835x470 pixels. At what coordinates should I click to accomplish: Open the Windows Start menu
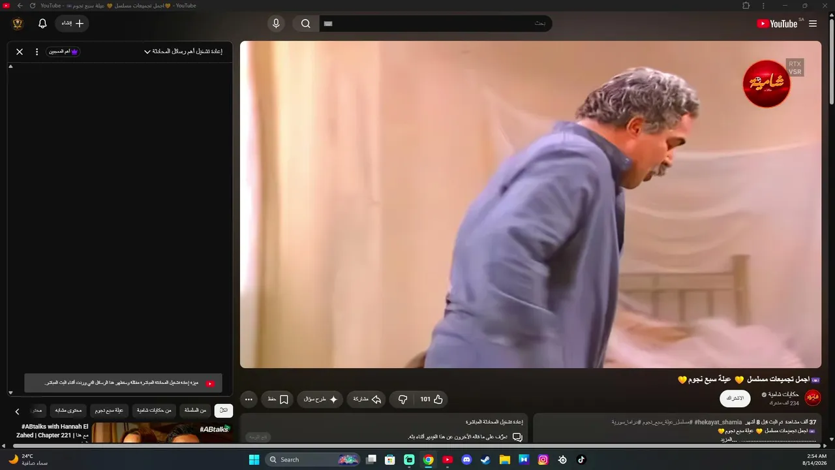click(254, 460)
